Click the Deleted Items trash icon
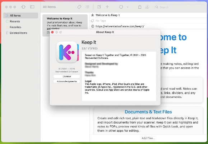This screenshot has width=208, height=144. [7, 33]
